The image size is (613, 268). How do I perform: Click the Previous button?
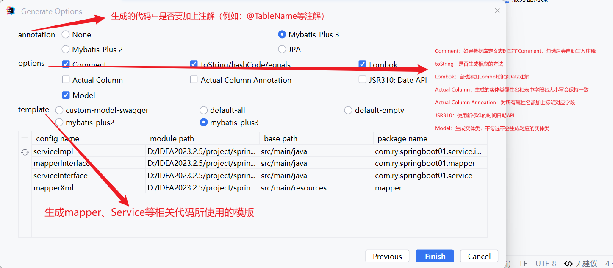click(387, 256)
